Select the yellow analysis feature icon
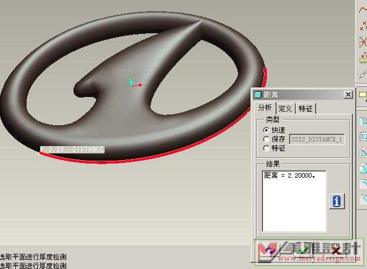The image size is (367, 269). pyautogui.click(x=363, y=58)
